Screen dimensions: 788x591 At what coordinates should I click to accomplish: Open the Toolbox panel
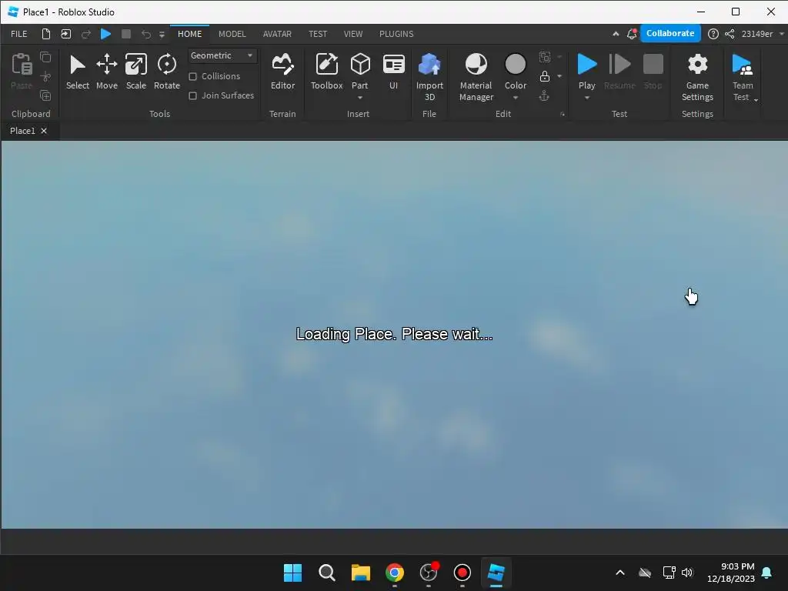click(x=326, y=72)
